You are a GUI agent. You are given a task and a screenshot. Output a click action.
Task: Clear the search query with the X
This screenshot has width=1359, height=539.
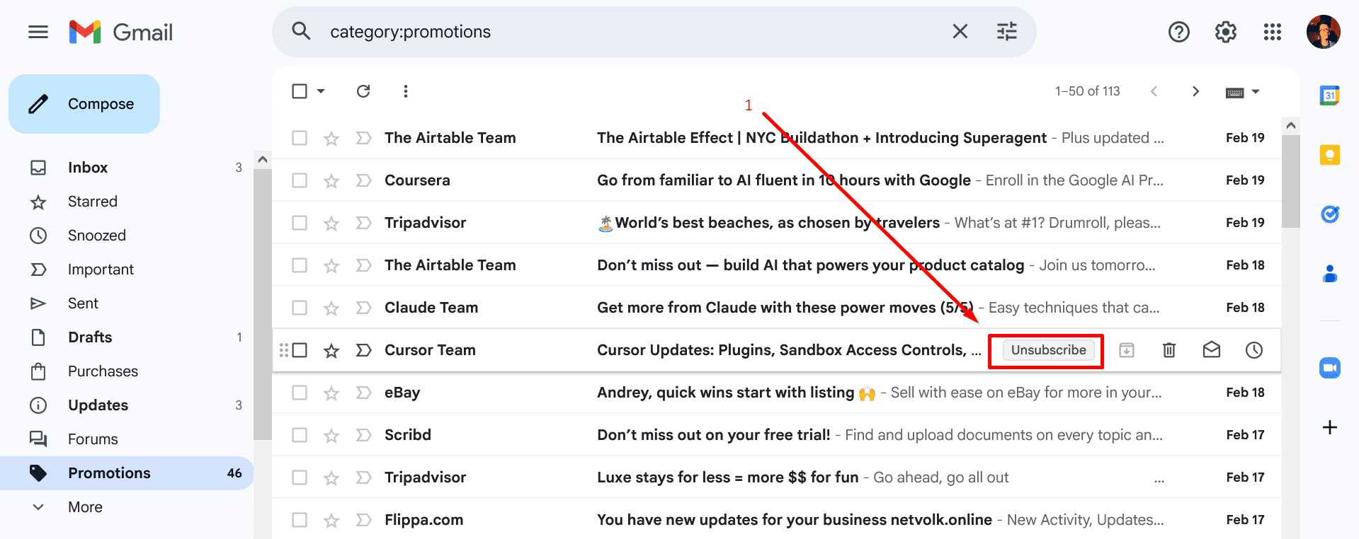tap(960, 31)
